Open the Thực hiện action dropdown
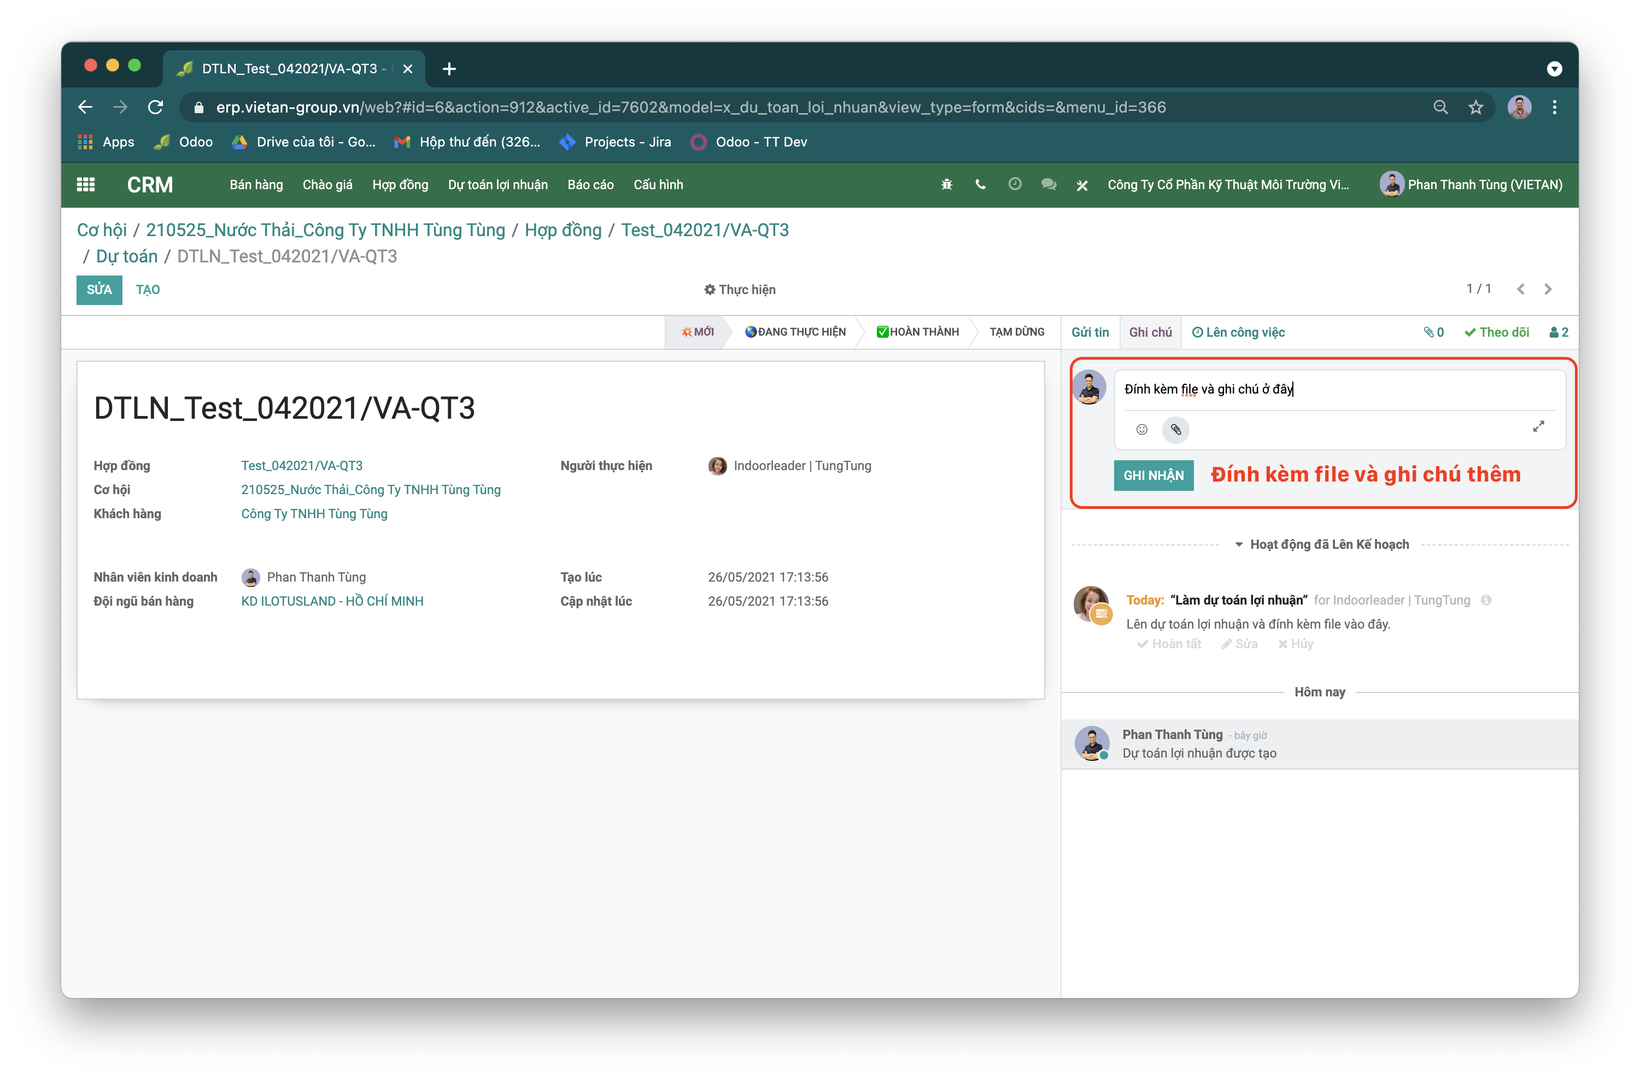1640x1079 pixels. 740,289
